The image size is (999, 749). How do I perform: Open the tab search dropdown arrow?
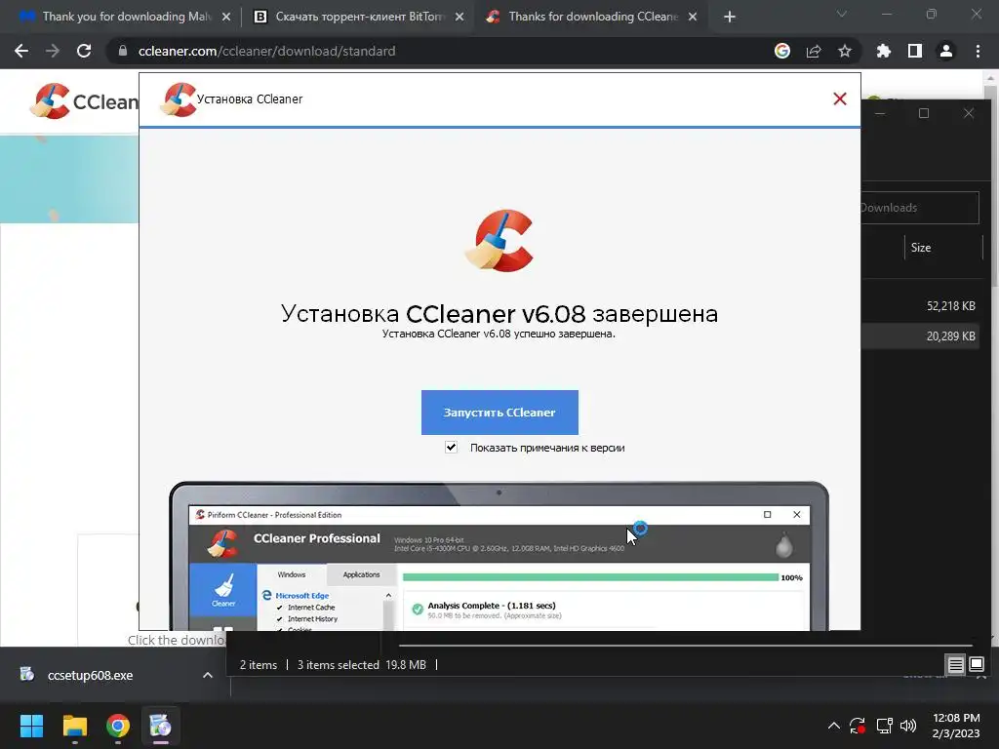842,14
